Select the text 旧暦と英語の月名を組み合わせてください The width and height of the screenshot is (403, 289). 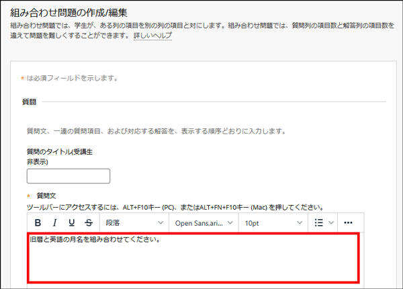[x=95, y=239]
